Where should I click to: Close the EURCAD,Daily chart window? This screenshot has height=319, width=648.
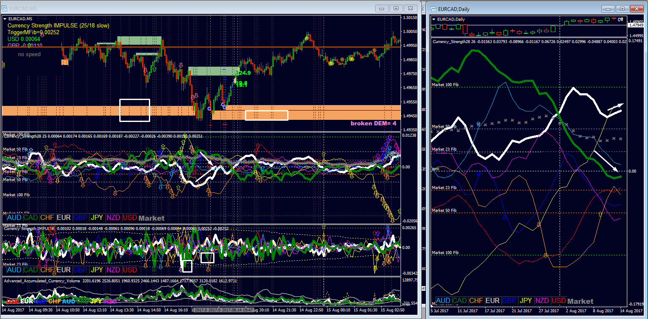click(x=636, y=8)
